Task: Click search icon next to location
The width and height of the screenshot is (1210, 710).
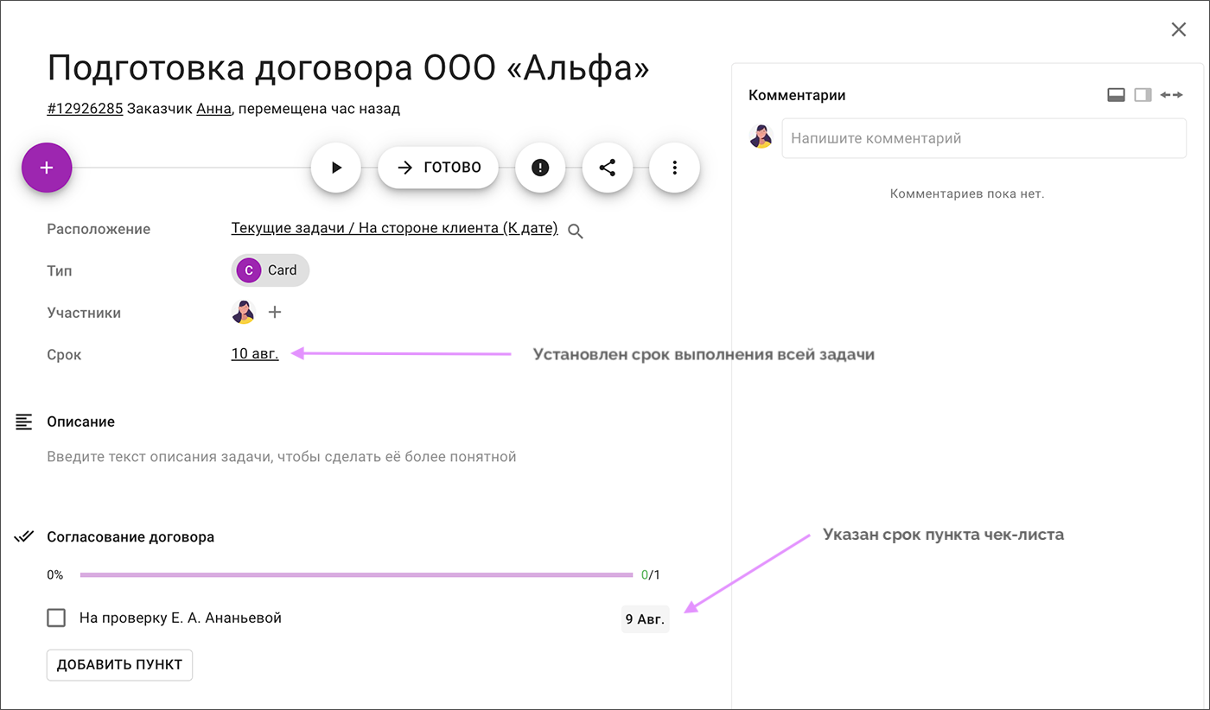Action: tap(576, 231)
